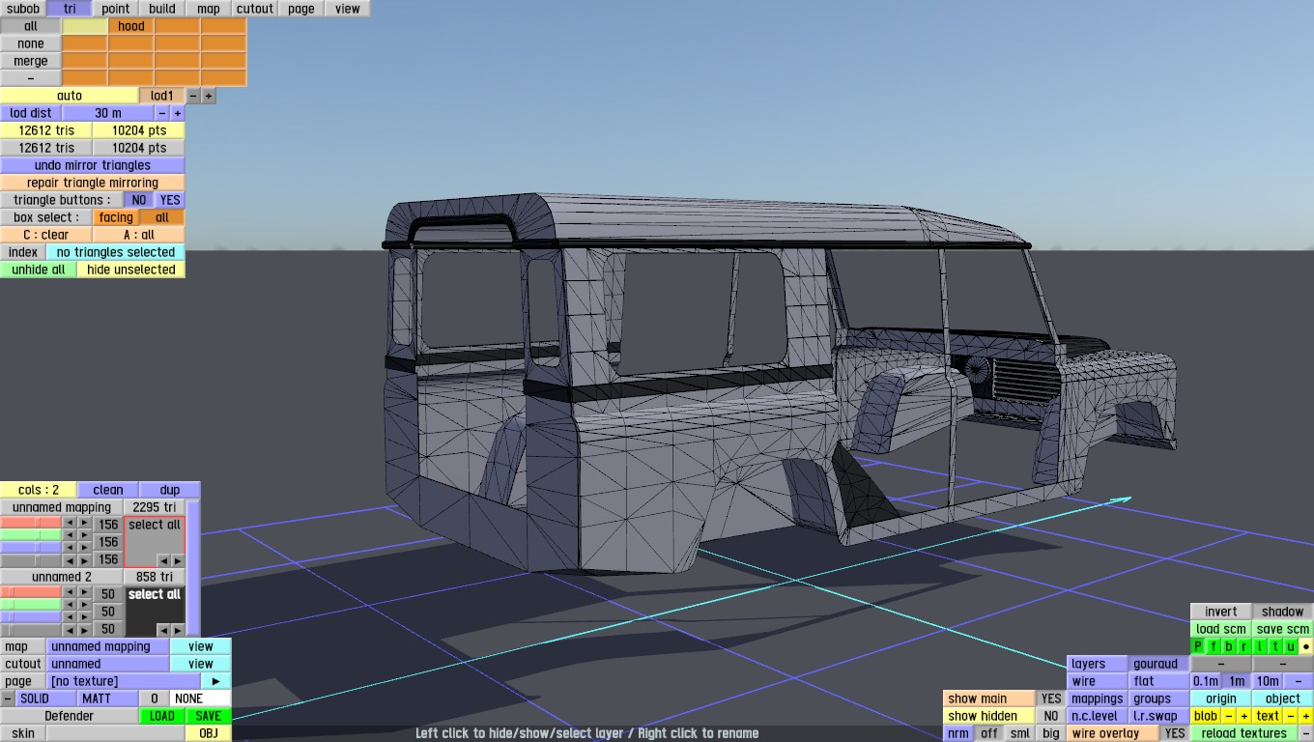1314x742 pixels.
Task: Select the u underside view icon
Action: pos(1291,646)
